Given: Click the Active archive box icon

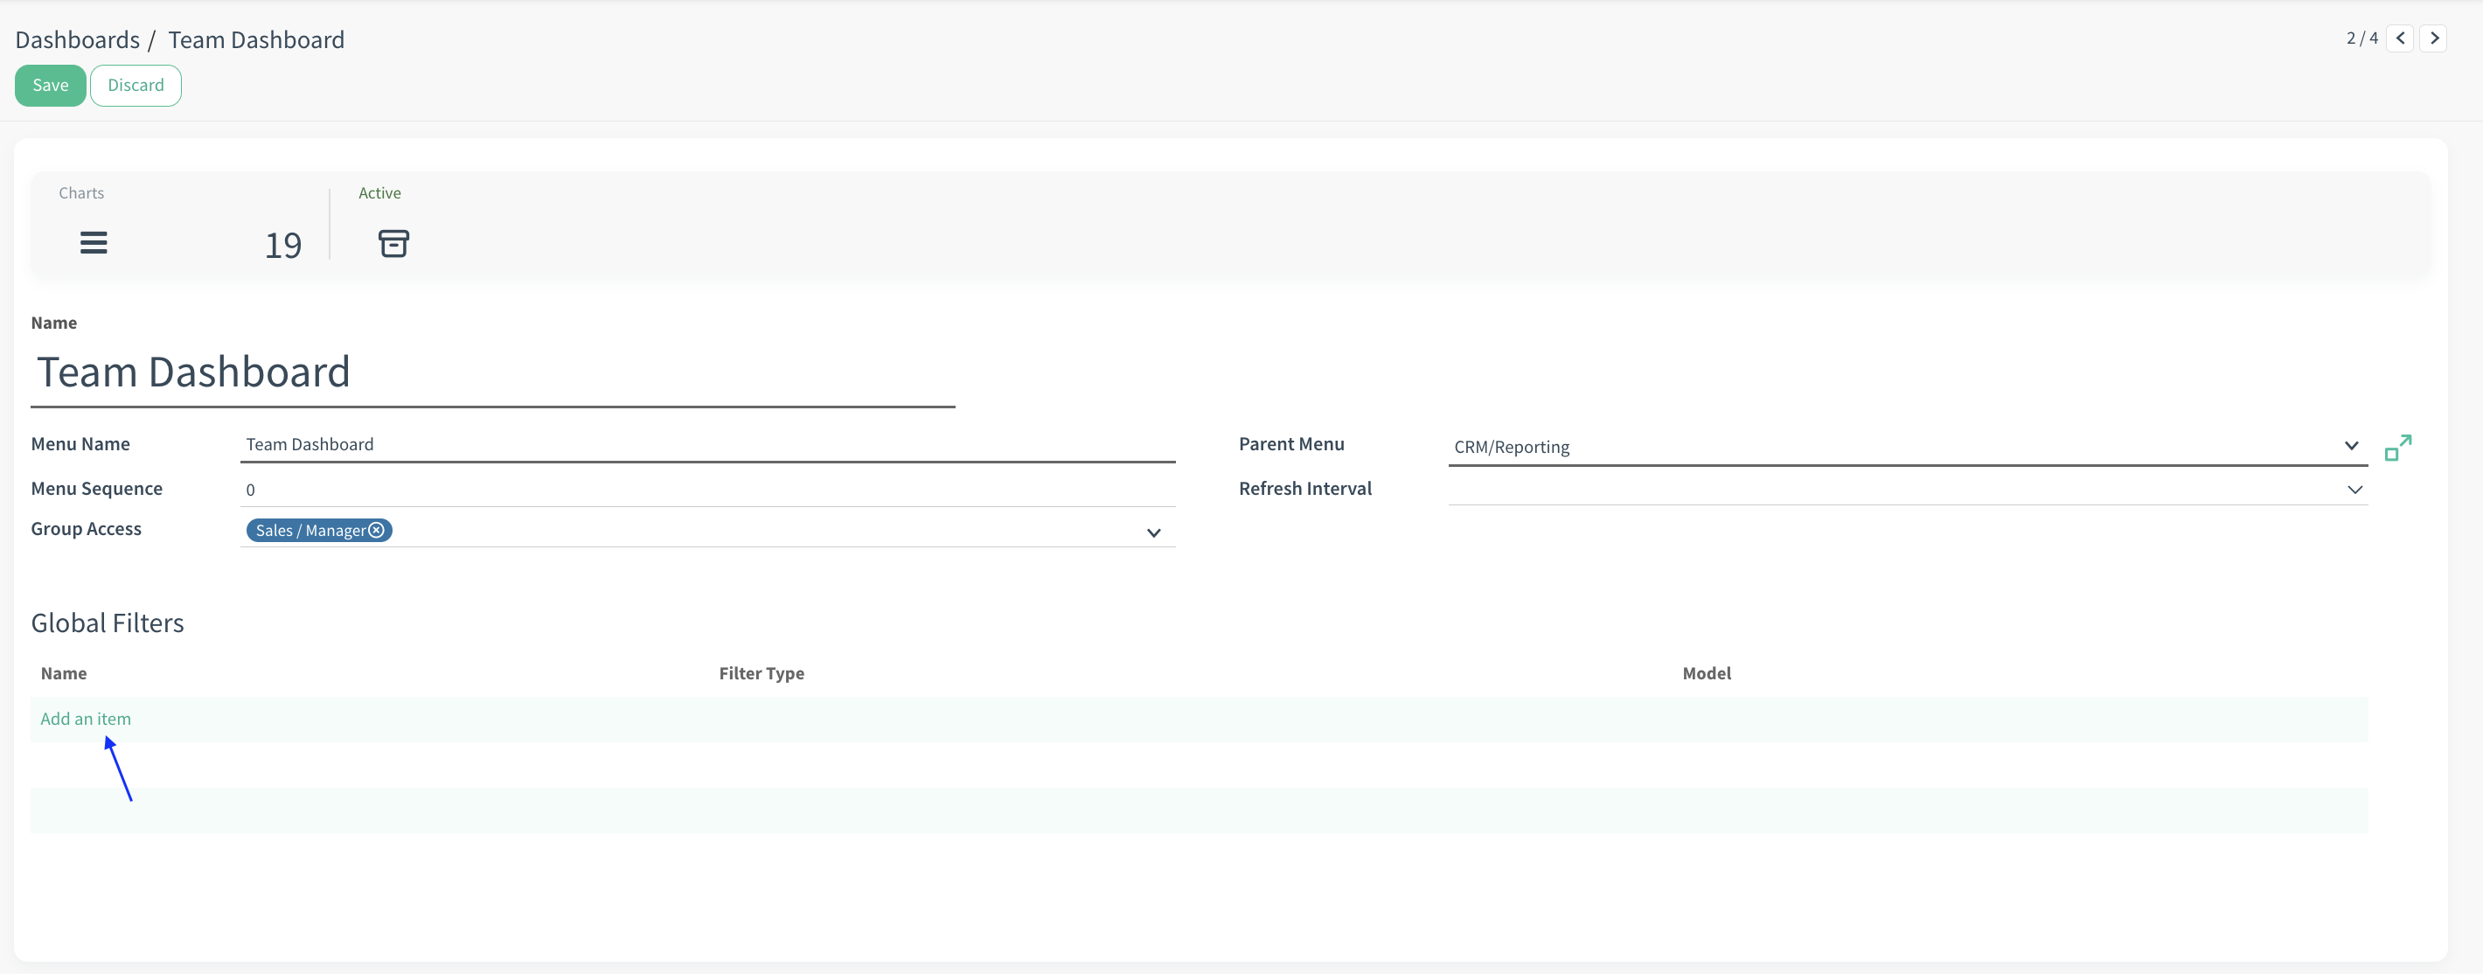Looking at the screenshot, I should 393,243.
